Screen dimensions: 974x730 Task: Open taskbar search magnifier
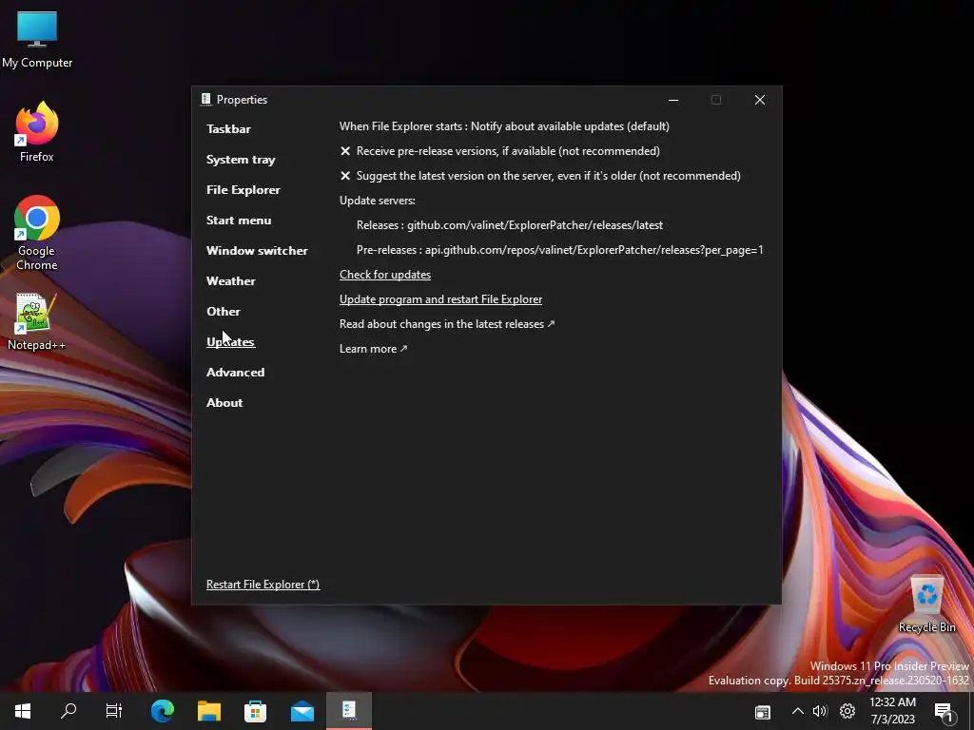[x=68, y=711]
